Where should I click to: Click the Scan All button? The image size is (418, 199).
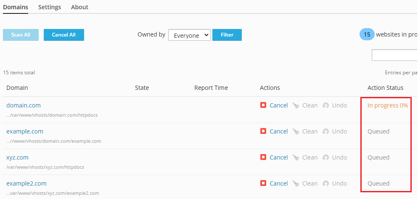coord(21,35)
